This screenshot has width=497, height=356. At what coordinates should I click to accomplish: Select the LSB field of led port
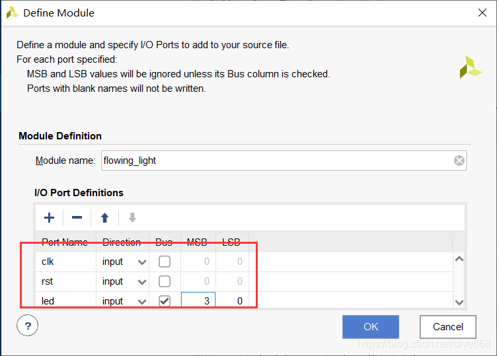[233, 301]
